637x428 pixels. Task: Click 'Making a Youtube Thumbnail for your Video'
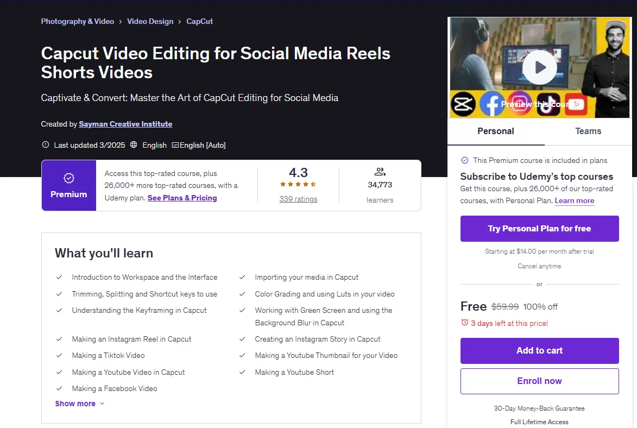click(326, 355)
